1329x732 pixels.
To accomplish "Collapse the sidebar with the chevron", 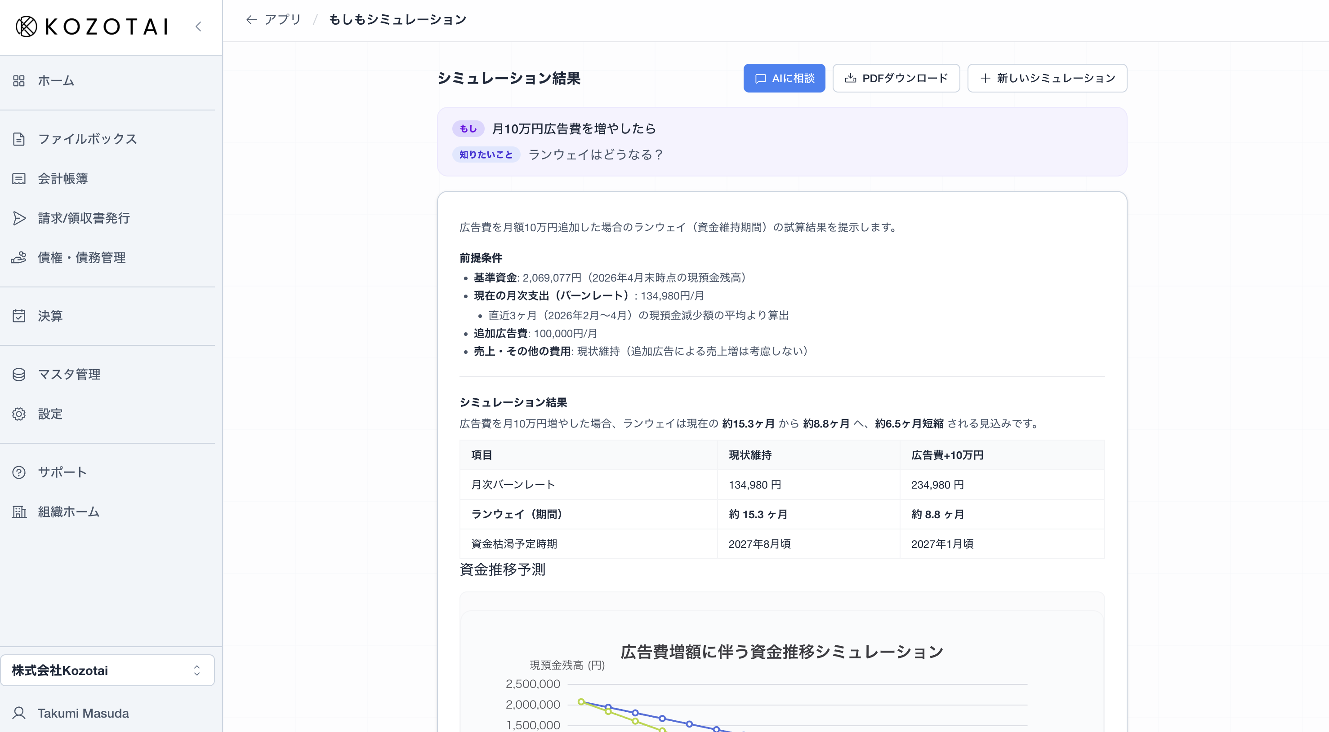I will [199, 26].
